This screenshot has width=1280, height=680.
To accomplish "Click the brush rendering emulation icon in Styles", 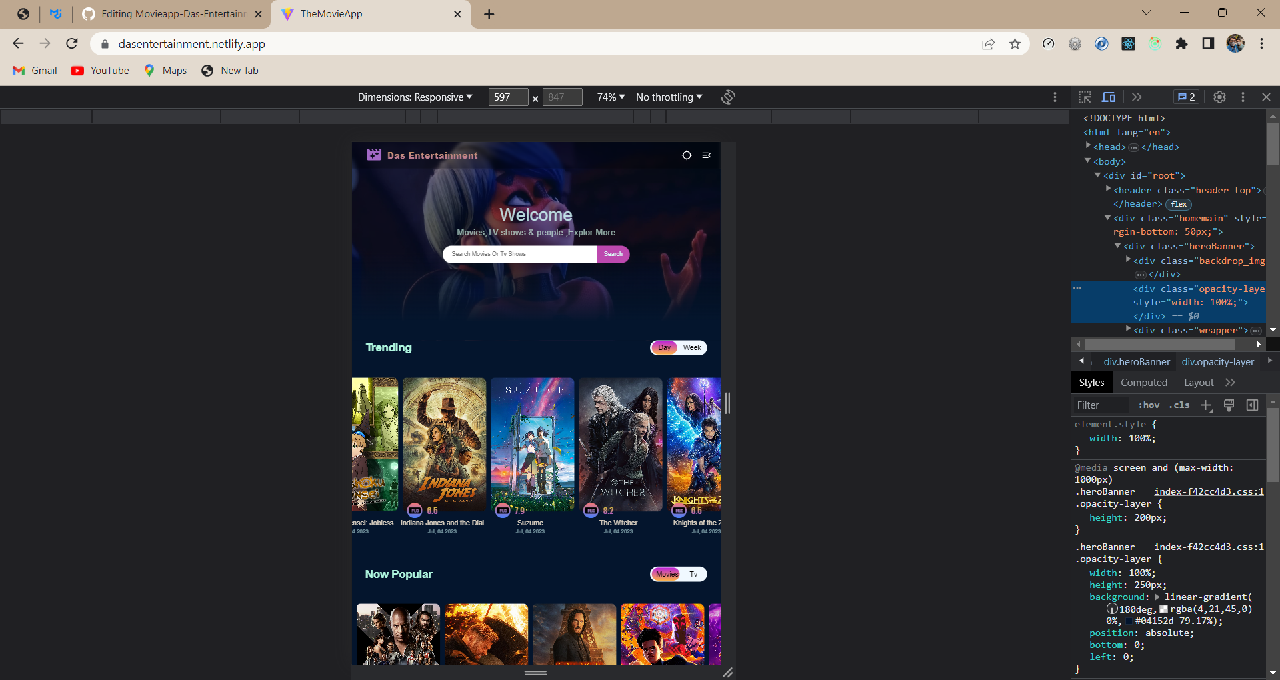I will (x=1229, y=405).
